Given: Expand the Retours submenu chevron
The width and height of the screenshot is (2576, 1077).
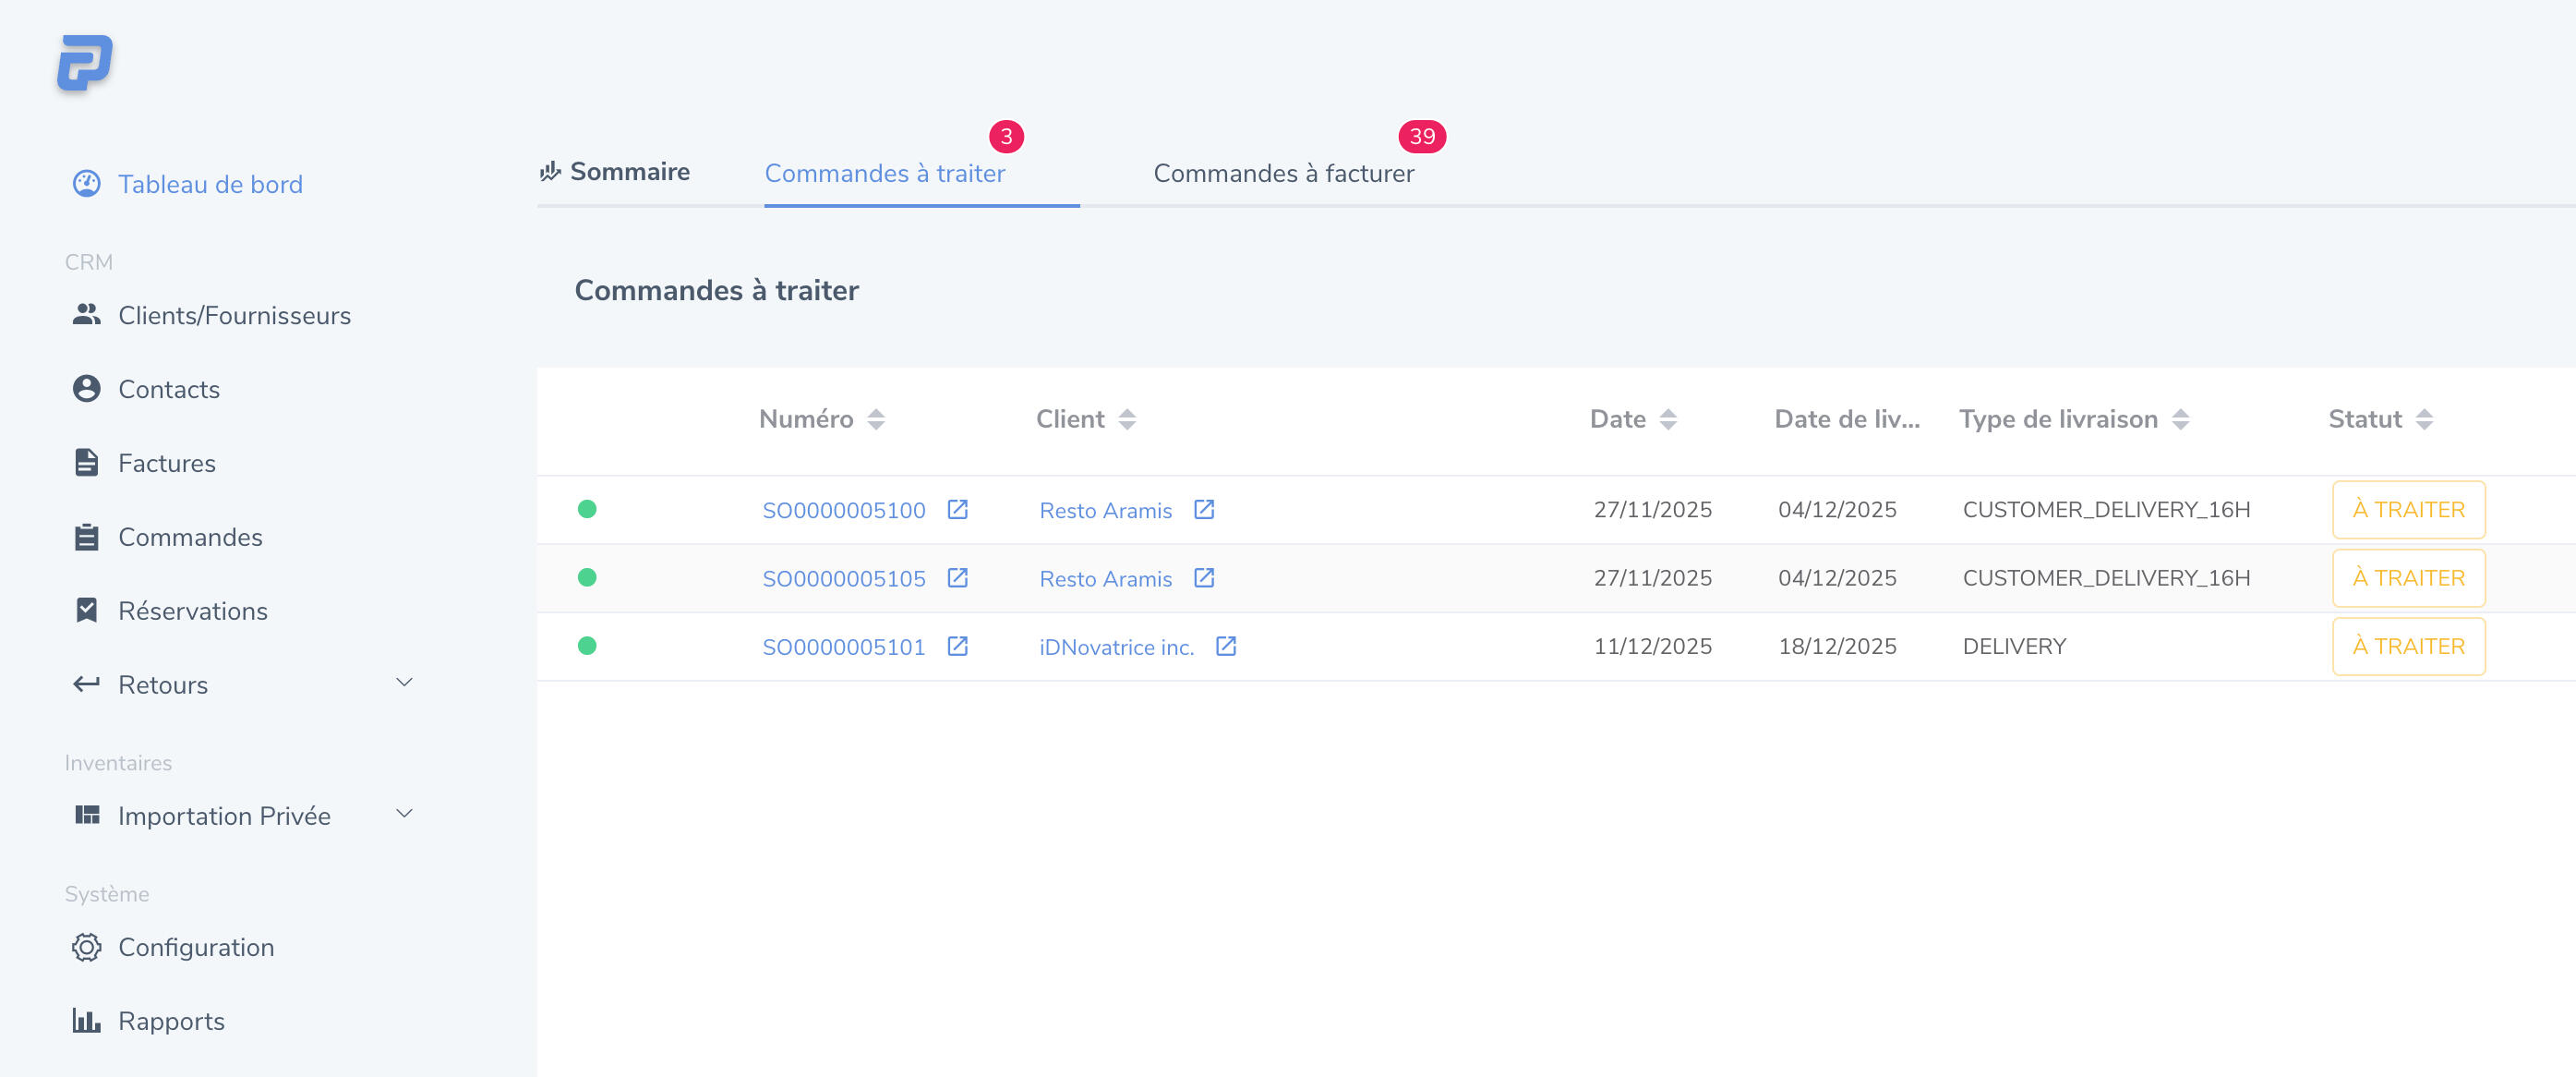Looking at the screenshot, I should [x=404, y=683].
